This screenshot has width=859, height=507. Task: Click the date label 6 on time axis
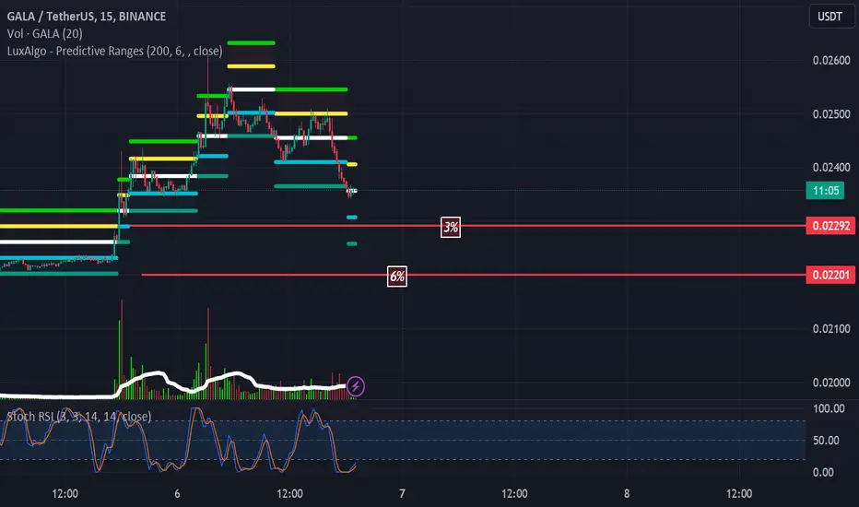tap(177, 494)
